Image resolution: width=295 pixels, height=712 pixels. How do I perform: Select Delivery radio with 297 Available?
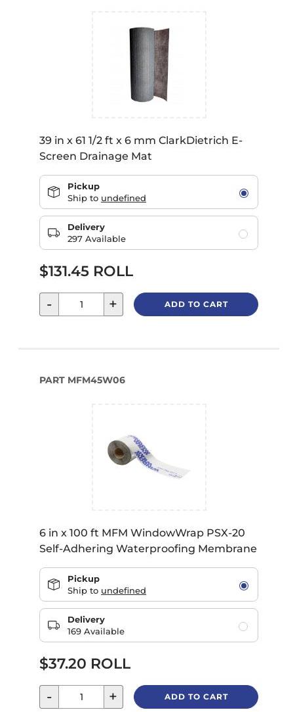tap(243, 234)
